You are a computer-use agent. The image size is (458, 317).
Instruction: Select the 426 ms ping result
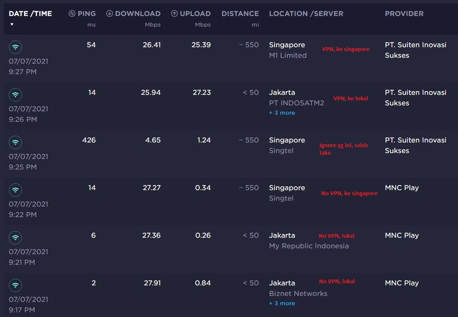[x=89, y=140]
